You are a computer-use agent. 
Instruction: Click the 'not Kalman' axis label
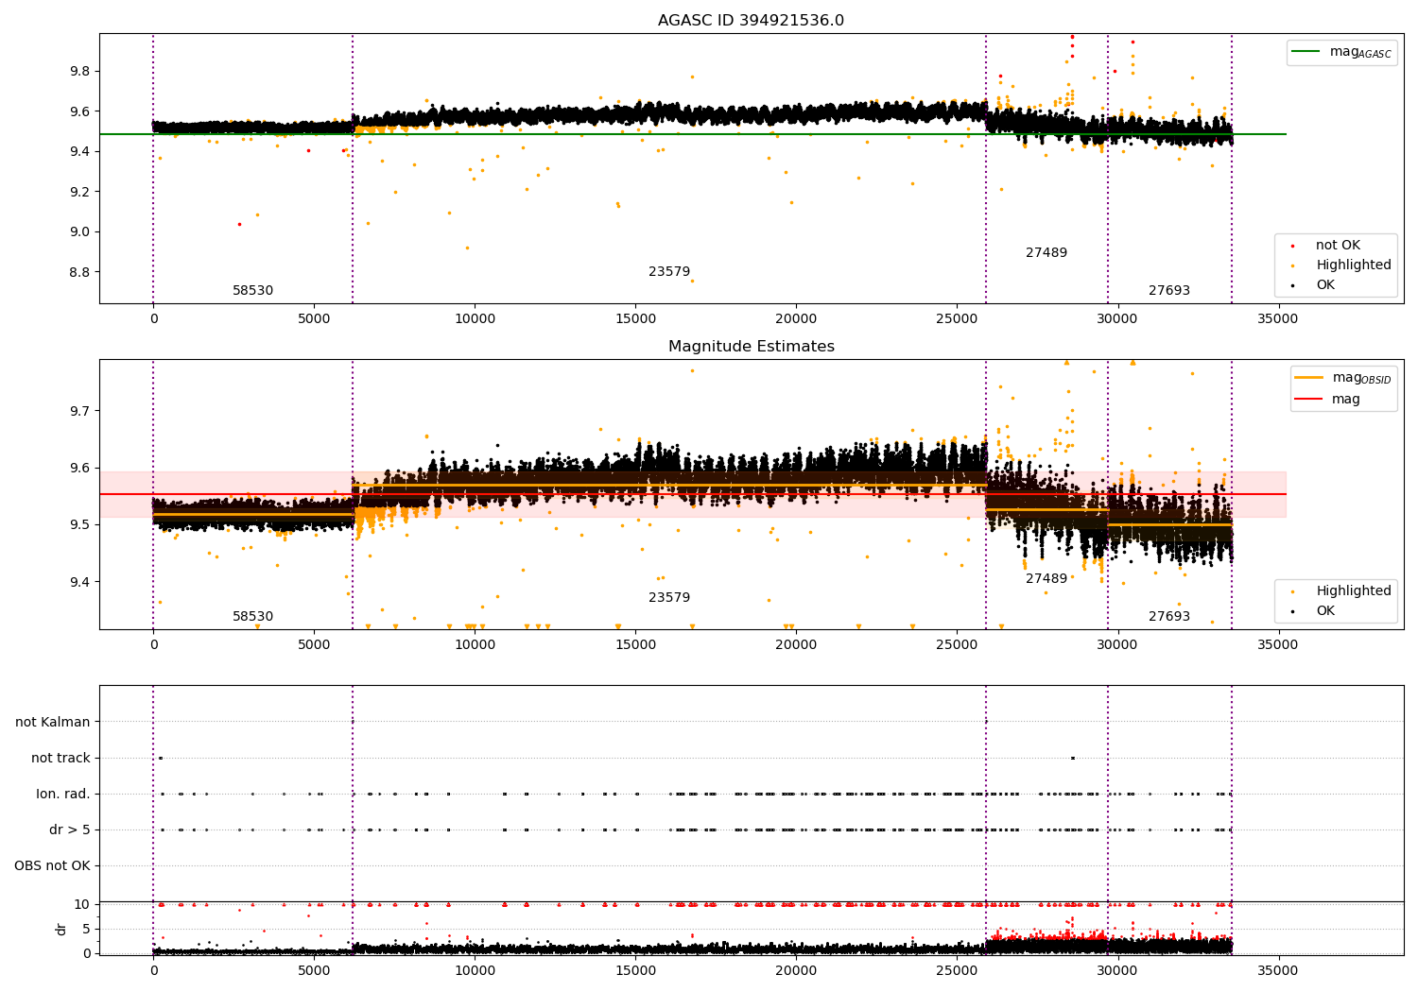(x=53, y=722)
